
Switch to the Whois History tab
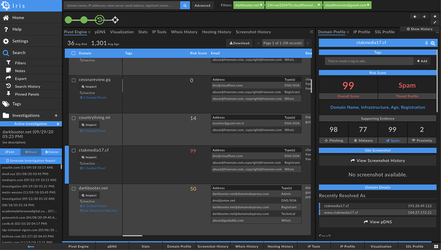(x=183, y=32)
